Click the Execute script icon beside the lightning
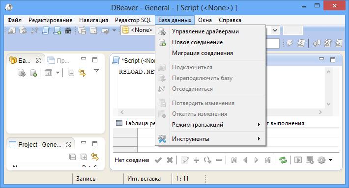This screenshot has width=349, height=188. (x=301, y=43)
